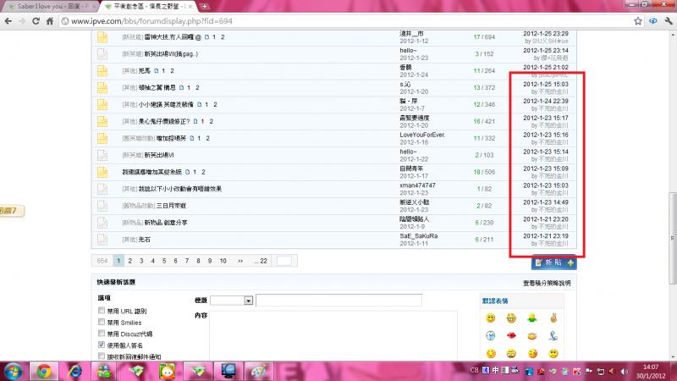
Task: Click the volume speaker tray icon
Action: tap(624, 372)
